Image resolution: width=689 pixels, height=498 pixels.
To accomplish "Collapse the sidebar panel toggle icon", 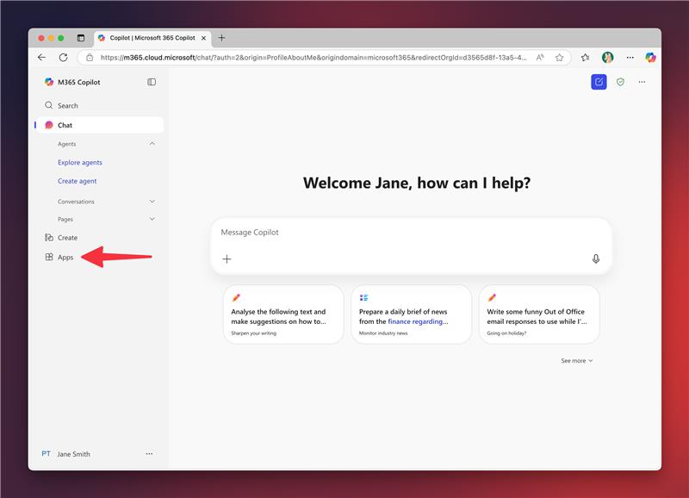I will click(152, 82).
